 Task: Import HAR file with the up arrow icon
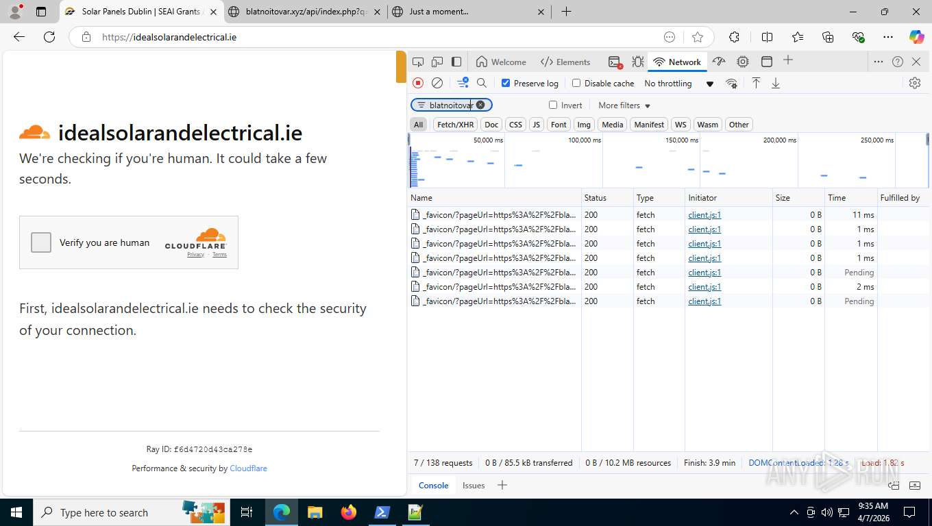(x=756, y=83)
